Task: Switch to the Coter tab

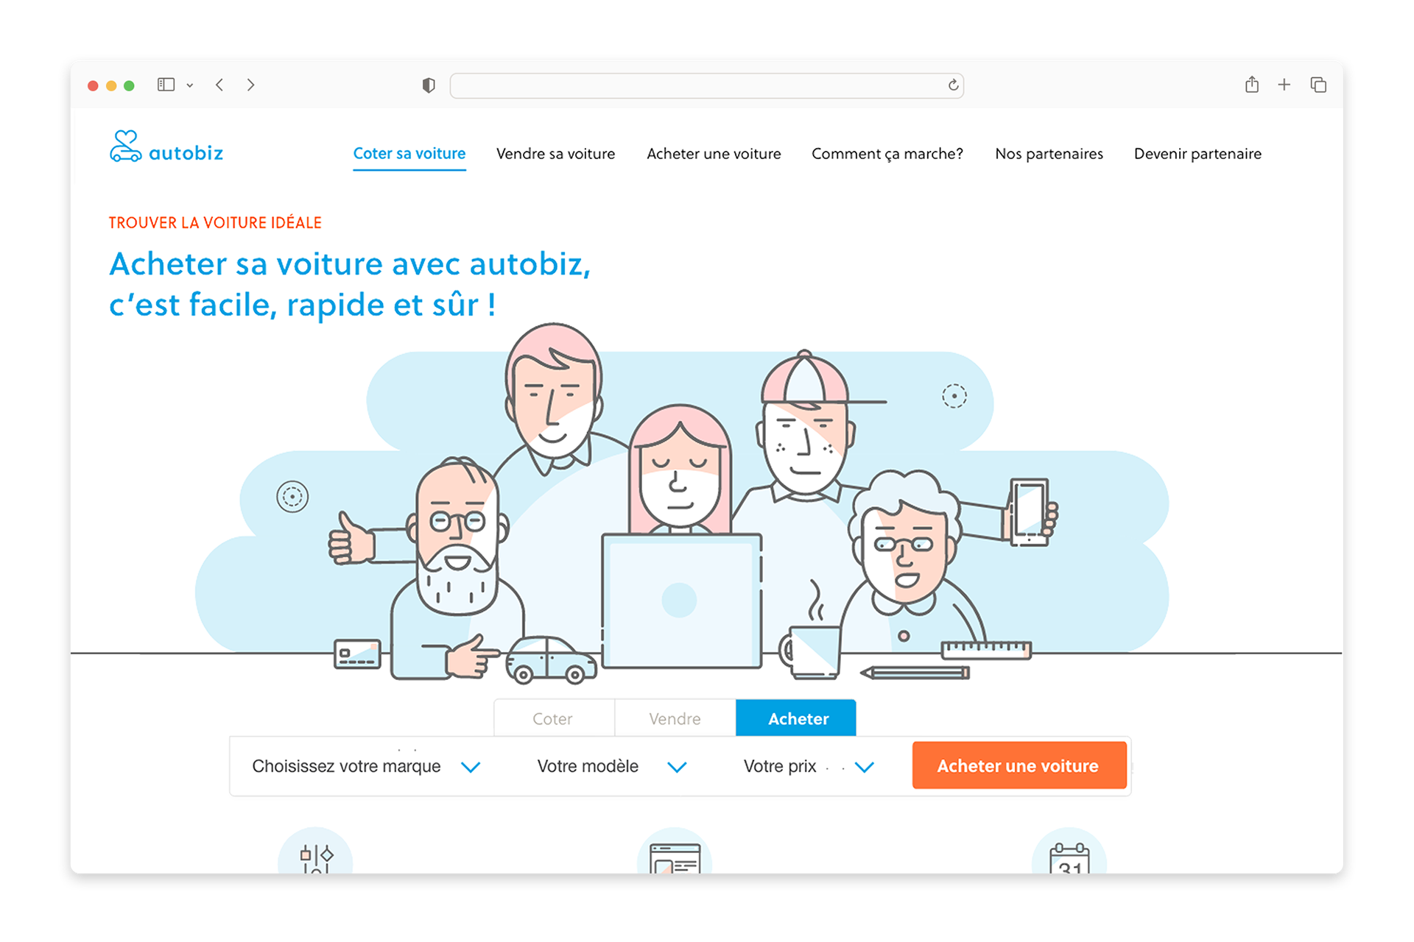Action: pyautogui.click(x=553, y=718)
